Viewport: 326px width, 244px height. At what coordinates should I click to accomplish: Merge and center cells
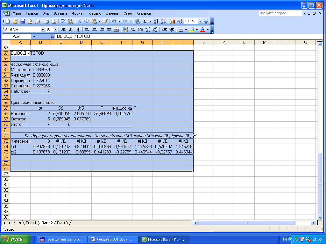[117, 30]
